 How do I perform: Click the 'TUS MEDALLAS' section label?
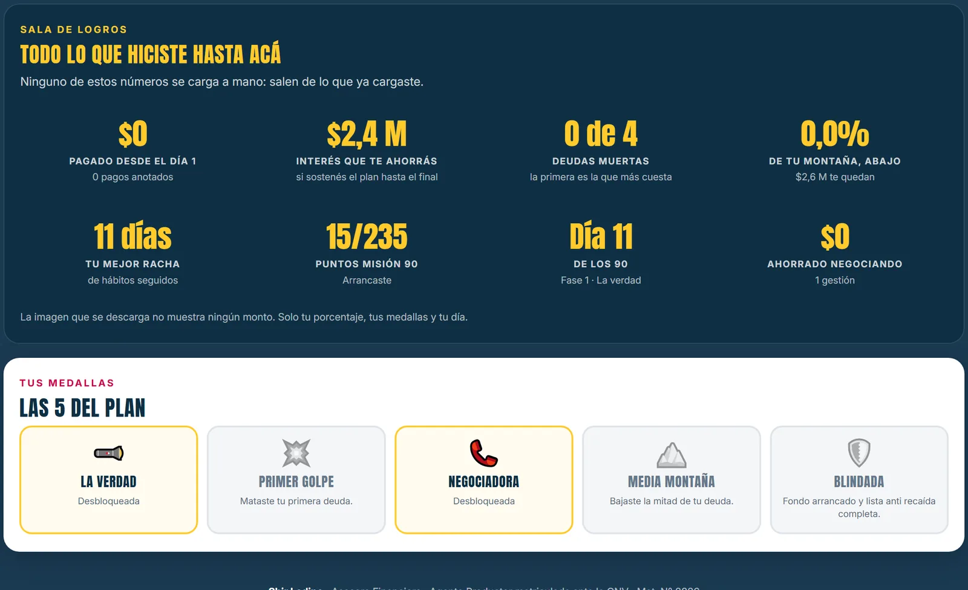coord(67,383)
